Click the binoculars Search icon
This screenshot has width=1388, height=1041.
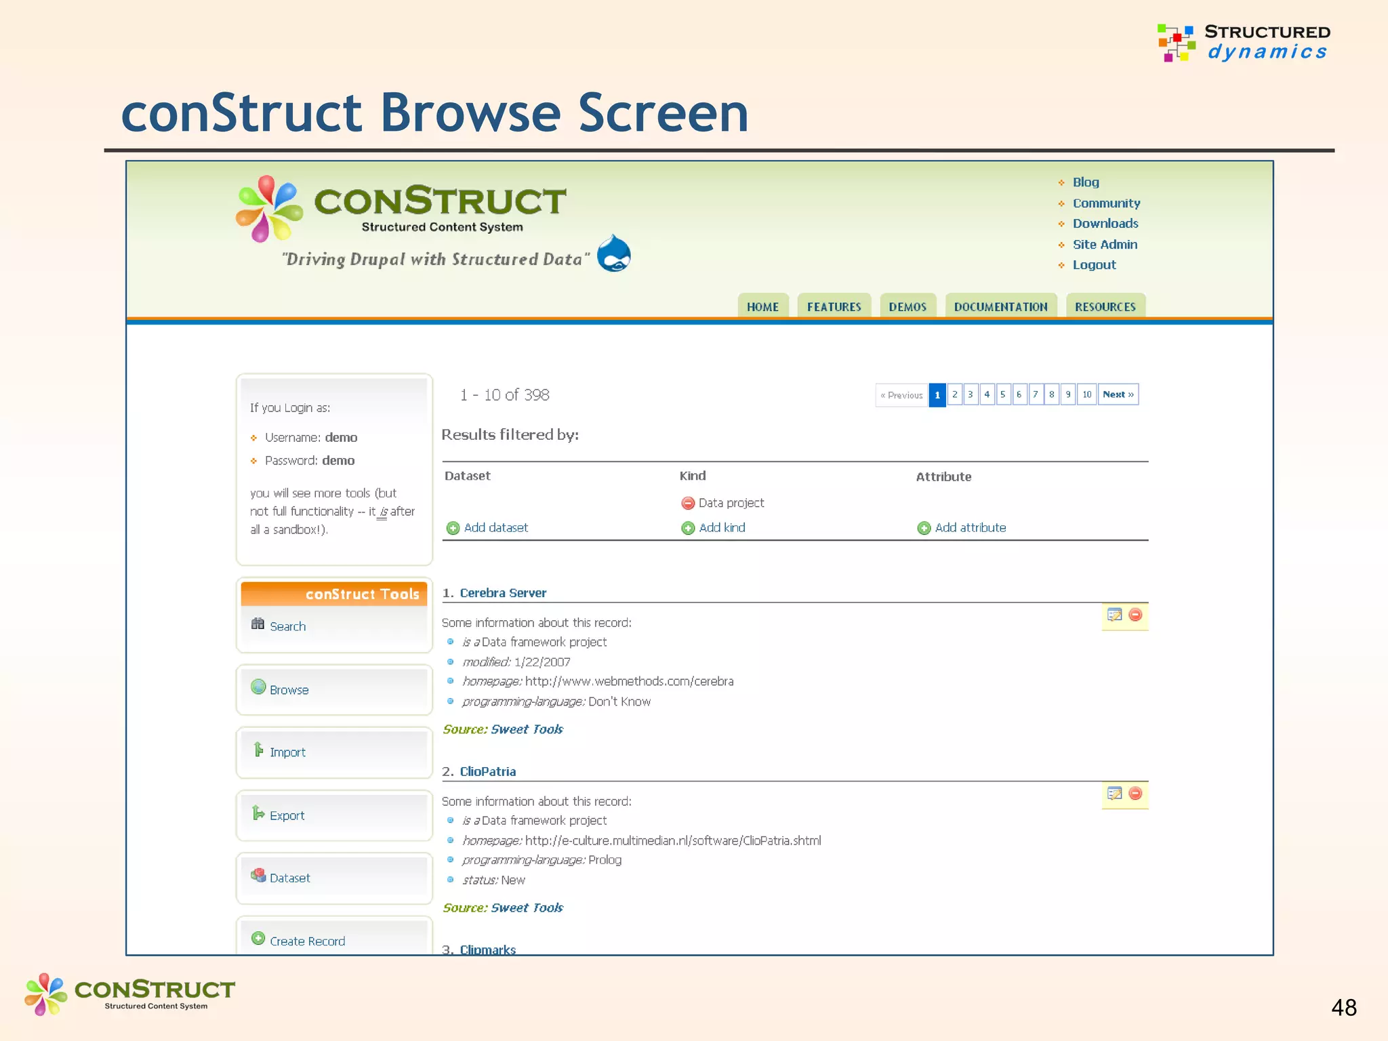tap(258, 624)
